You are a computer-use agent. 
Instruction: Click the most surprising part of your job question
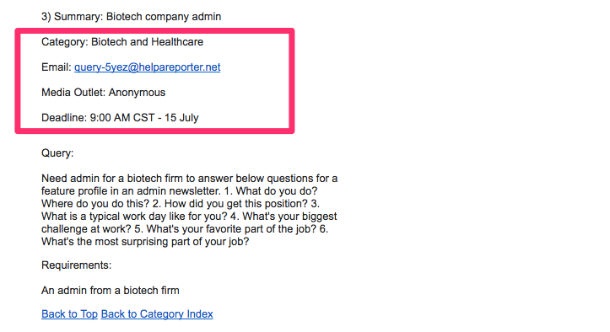(x=145, y=242)
